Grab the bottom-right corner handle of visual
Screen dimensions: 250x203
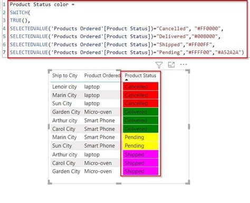188,182
